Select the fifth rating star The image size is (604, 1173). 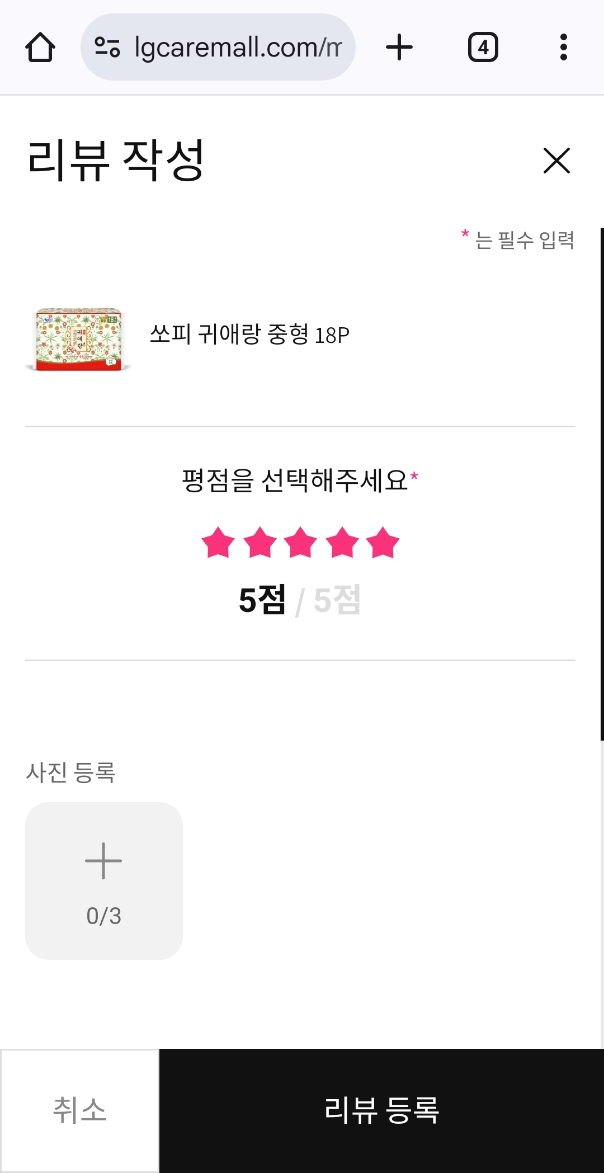pyautogui.click(x=383, y=543)
